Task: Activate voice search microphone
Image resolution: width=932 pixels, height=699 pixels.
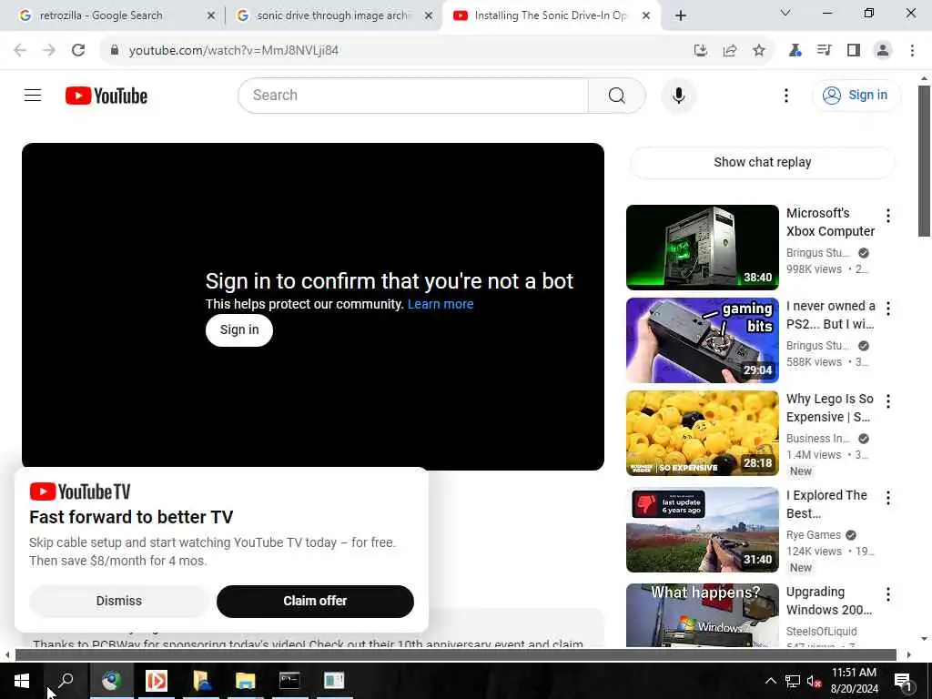Action: 678,95
